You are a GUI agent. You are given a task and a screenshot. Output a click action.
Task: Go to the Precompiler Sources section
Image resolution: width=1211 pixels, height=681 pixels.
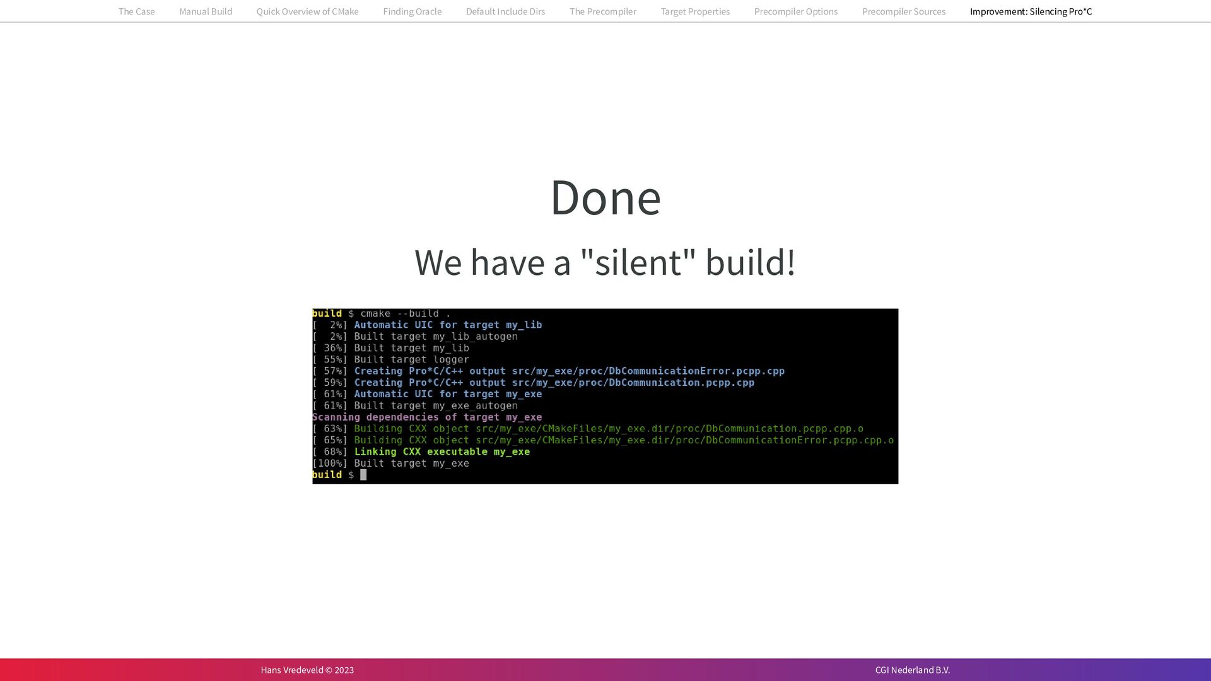coord(903,11)
